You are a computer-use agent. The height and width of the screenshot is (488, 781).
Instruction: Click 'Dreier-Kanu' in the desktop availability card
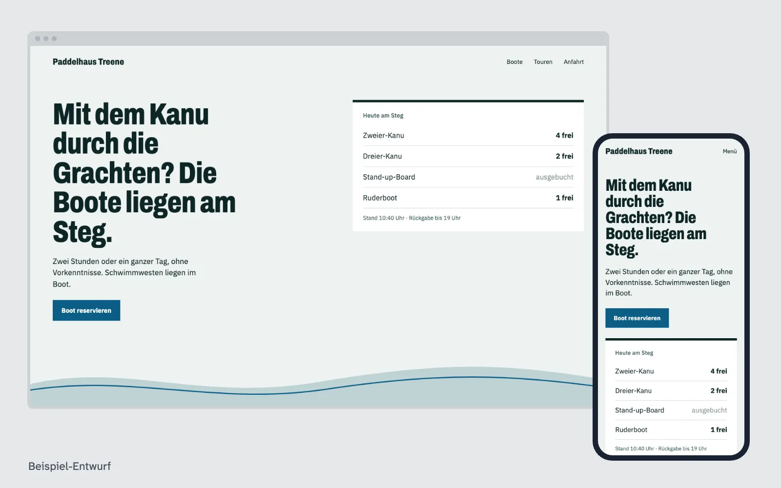[x=382, y=156]
